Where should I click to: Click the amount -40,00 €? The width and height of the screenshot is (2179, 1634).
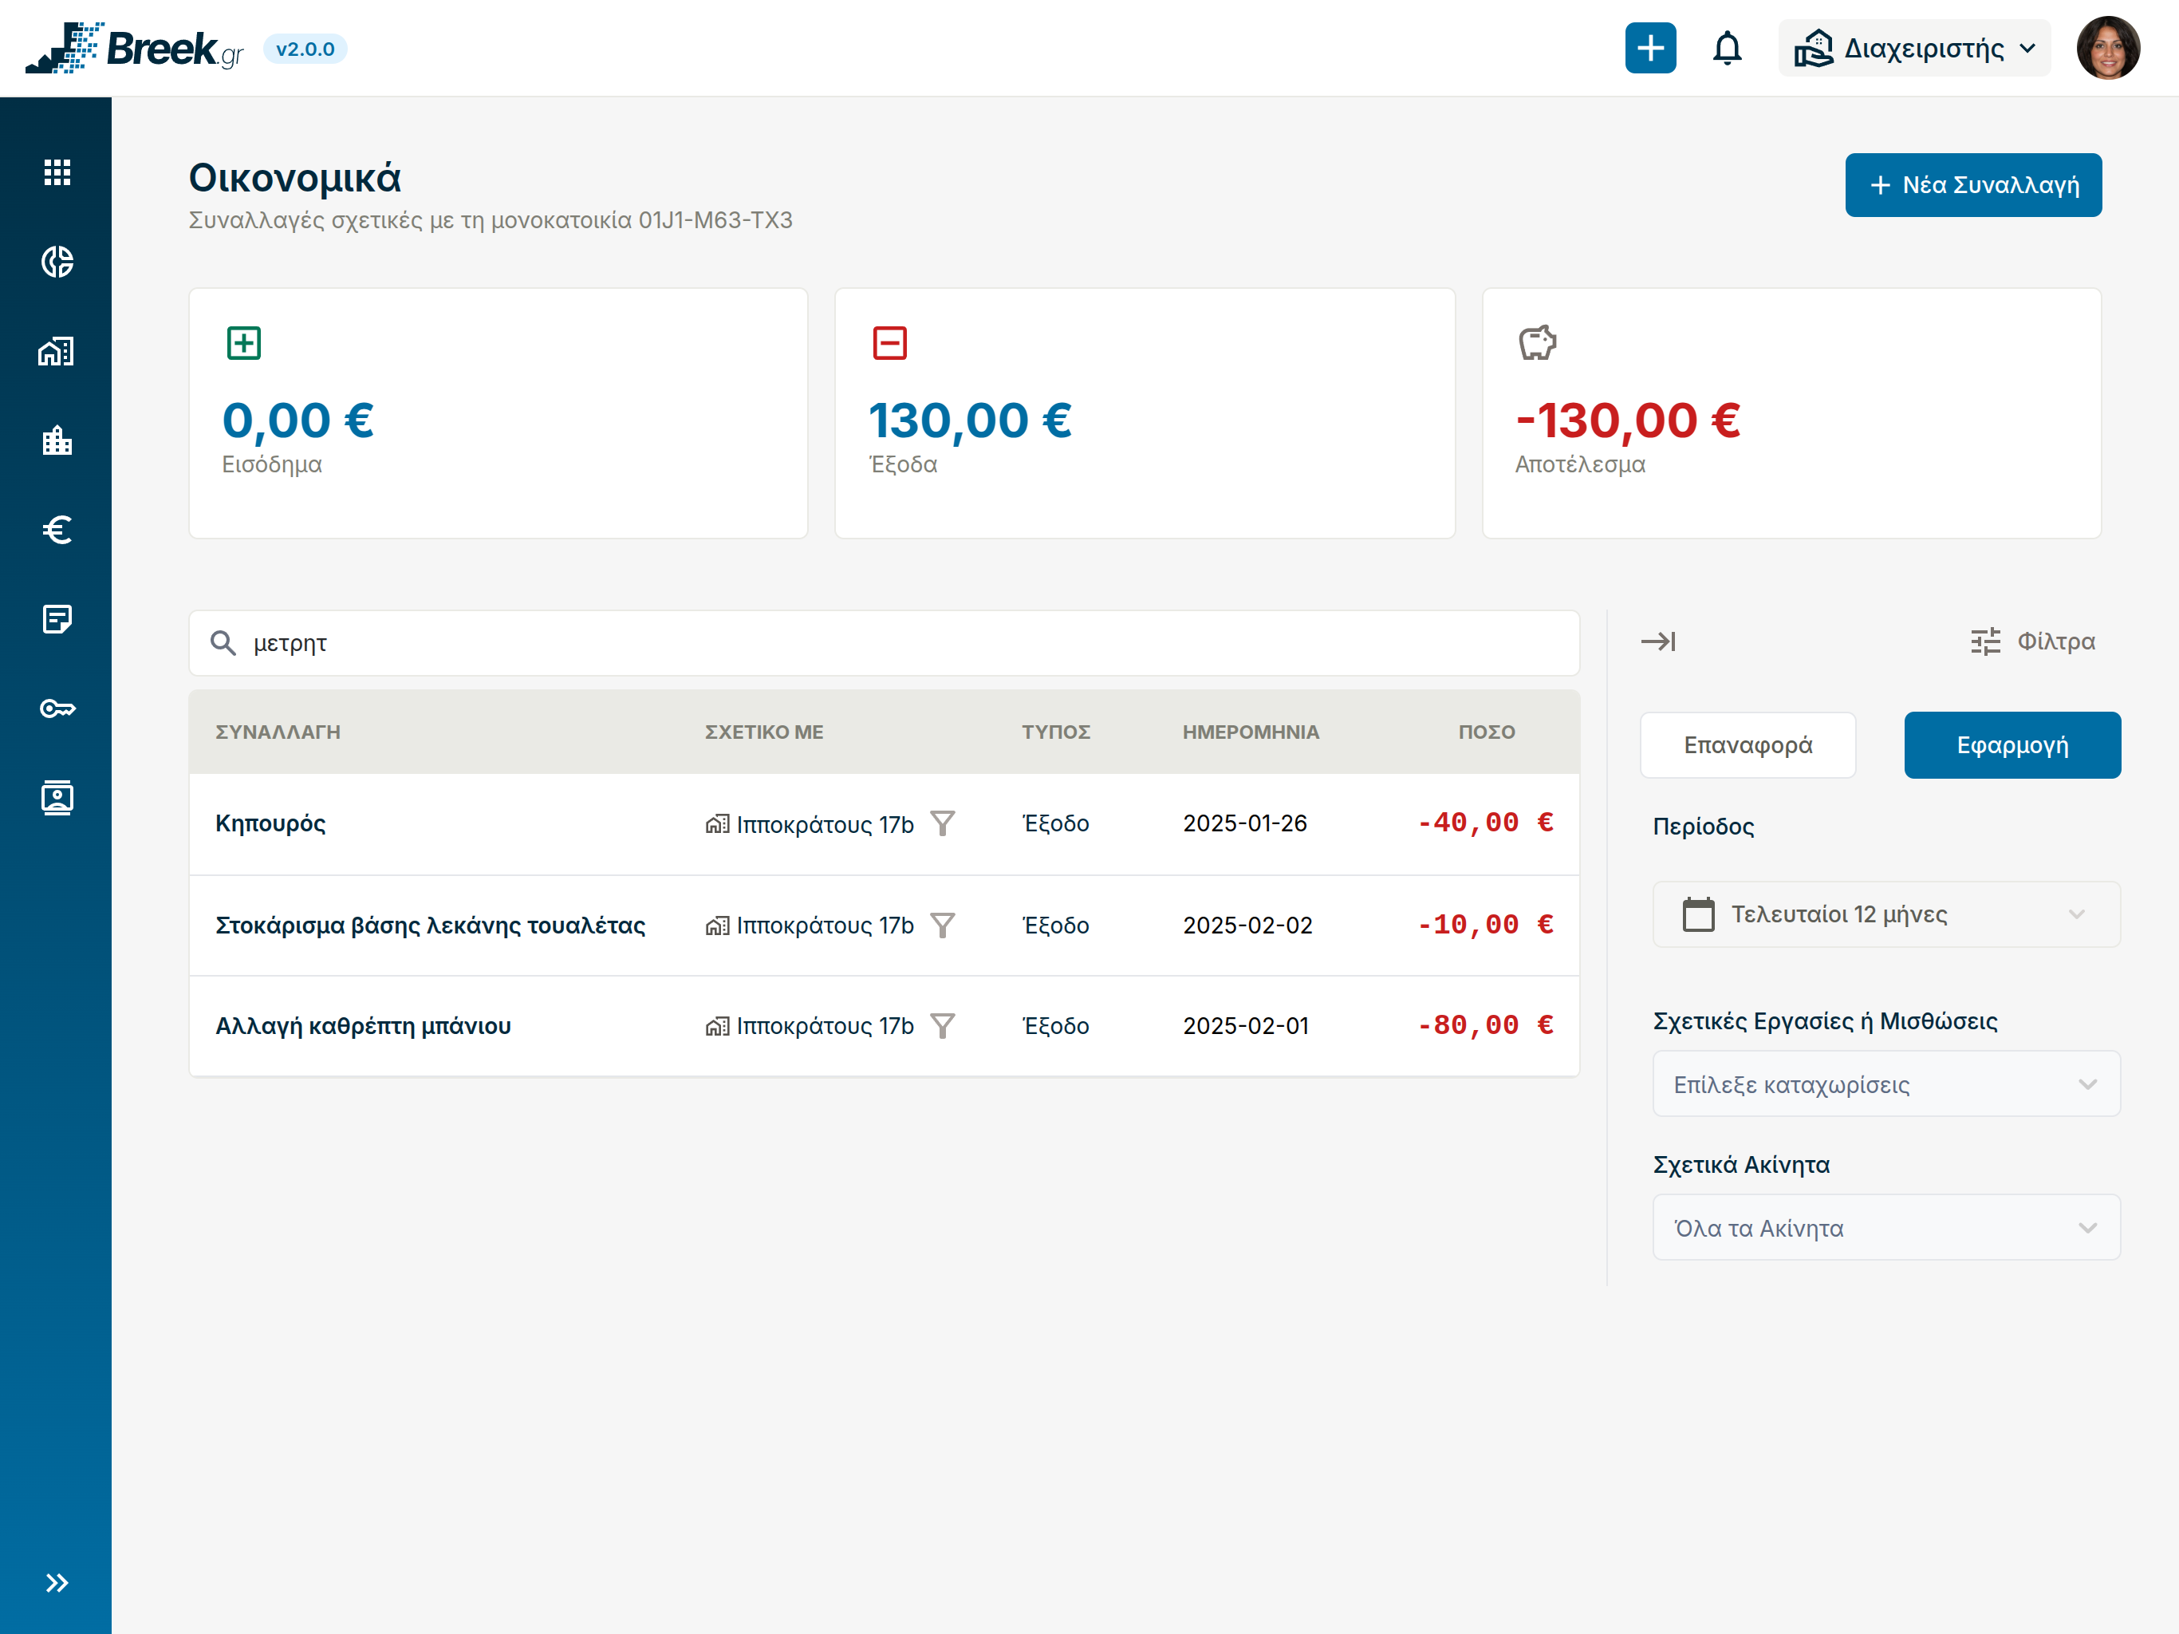point(1486,823)
